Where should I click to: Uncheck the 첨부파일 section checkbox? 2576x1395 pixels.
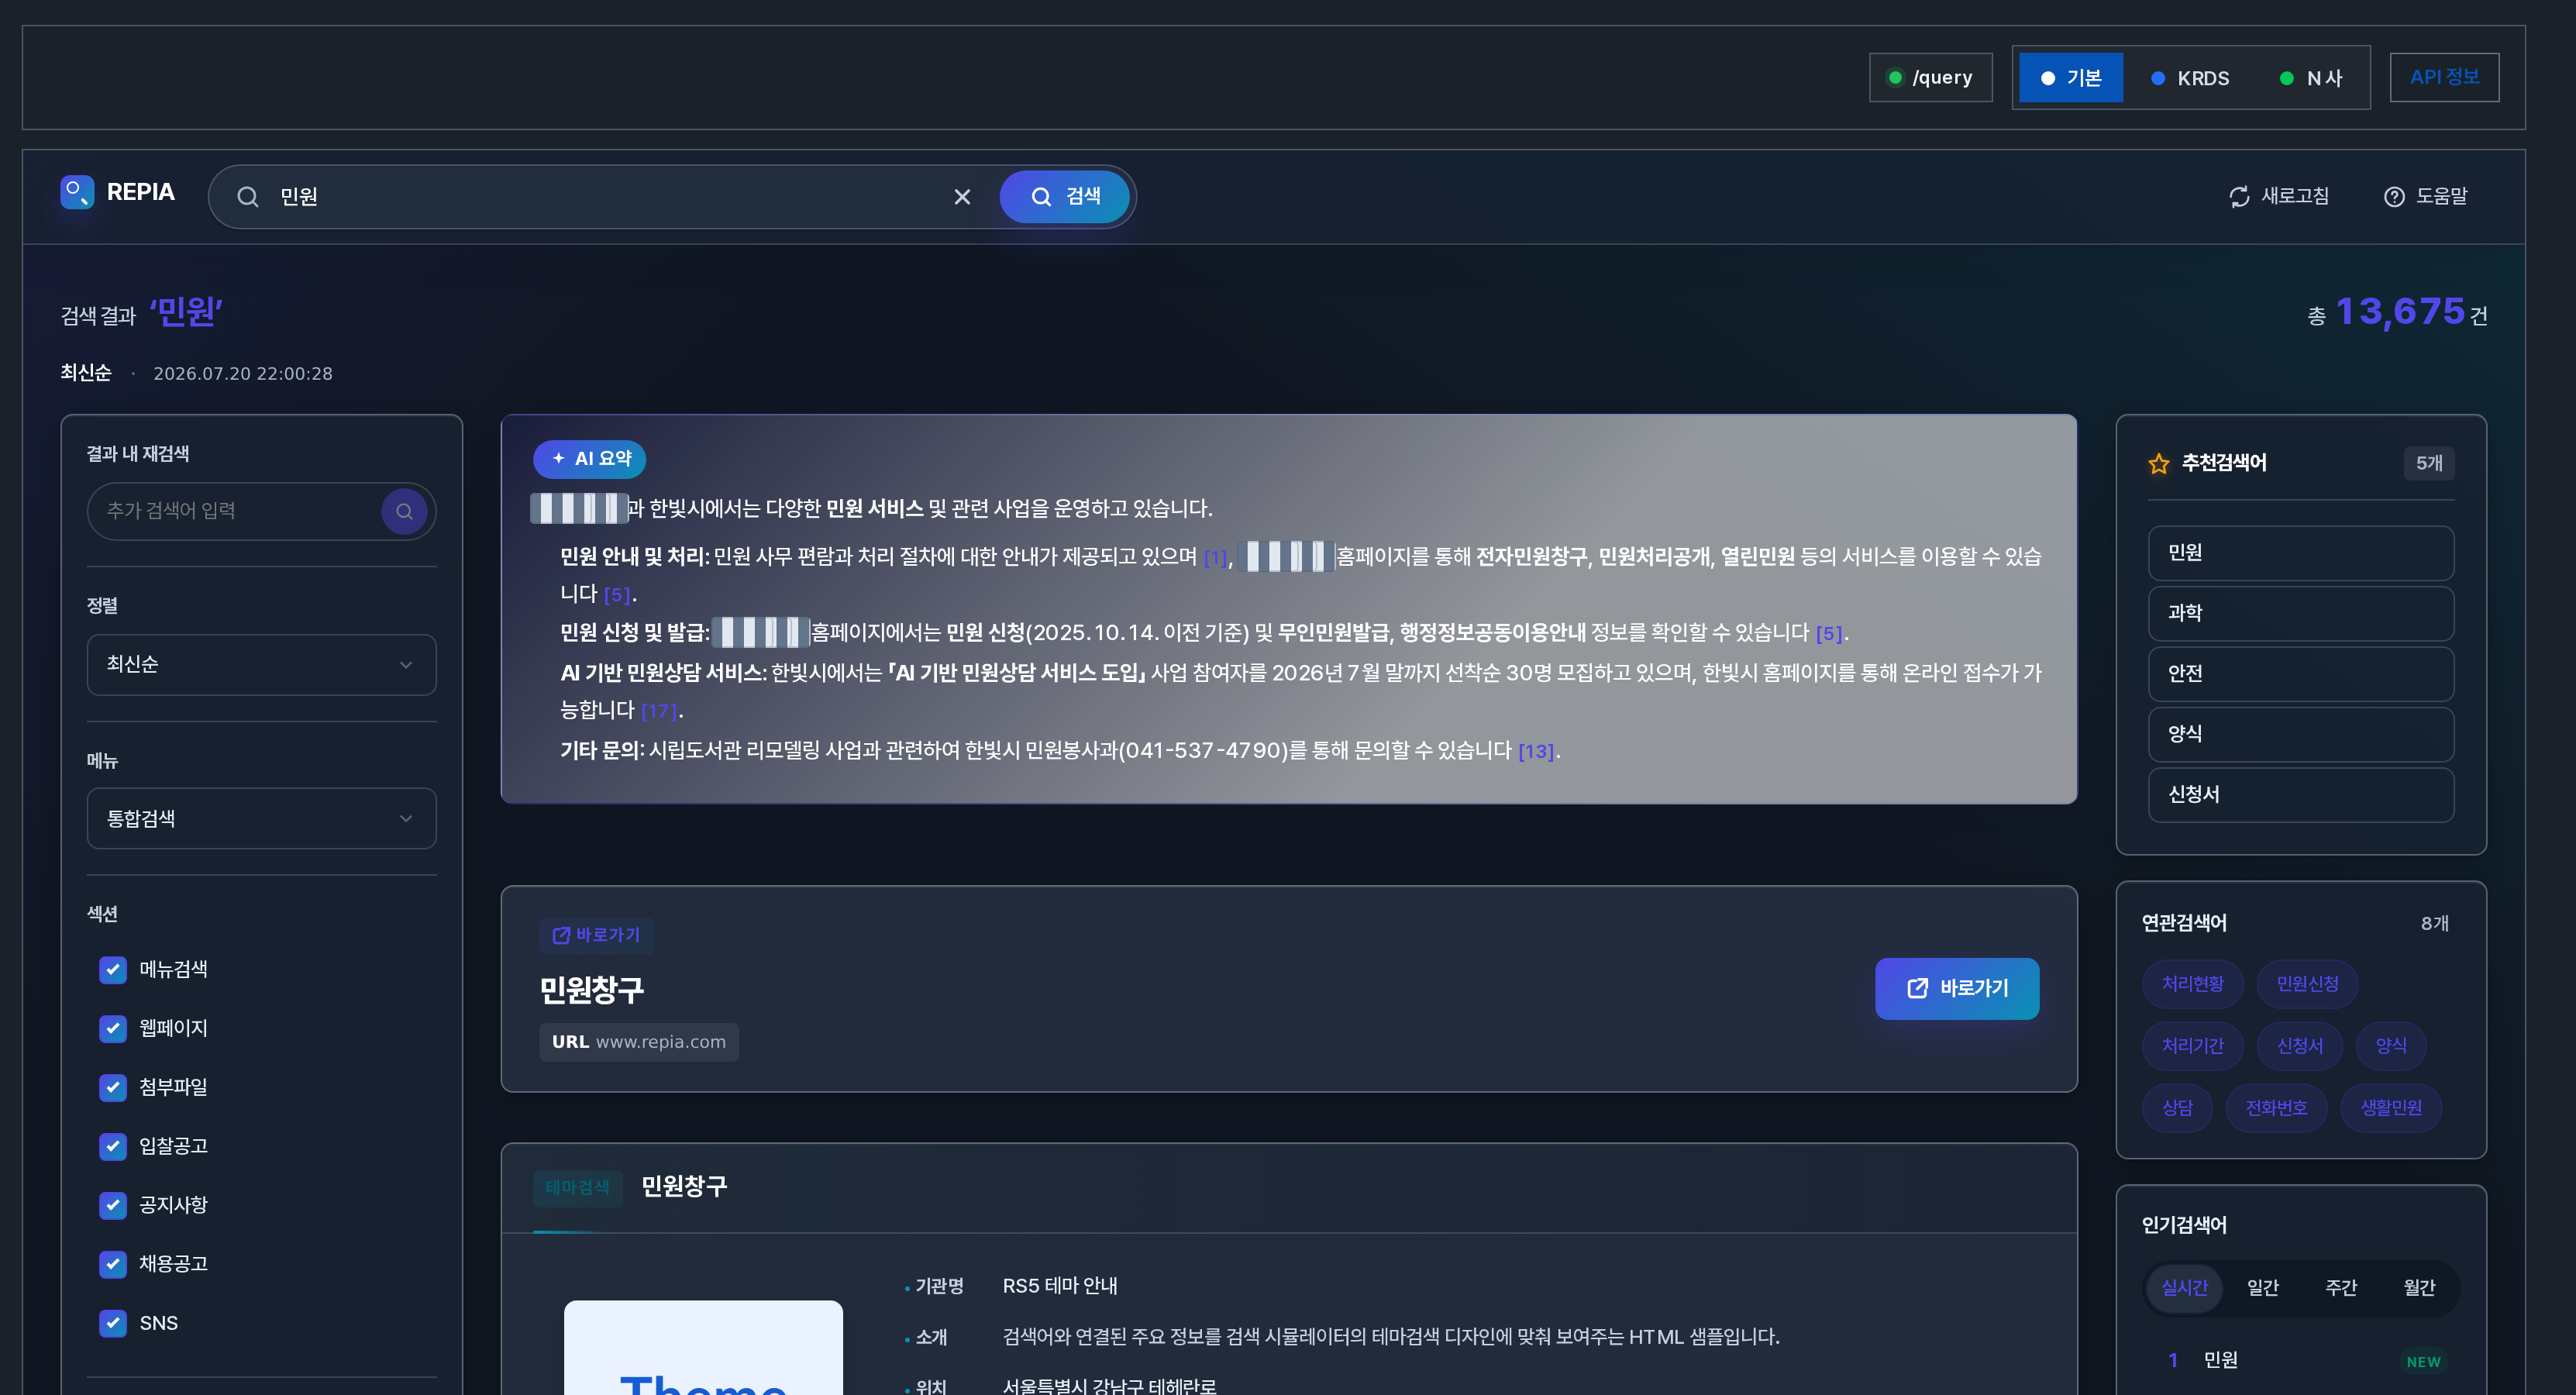coord(113,1087)
